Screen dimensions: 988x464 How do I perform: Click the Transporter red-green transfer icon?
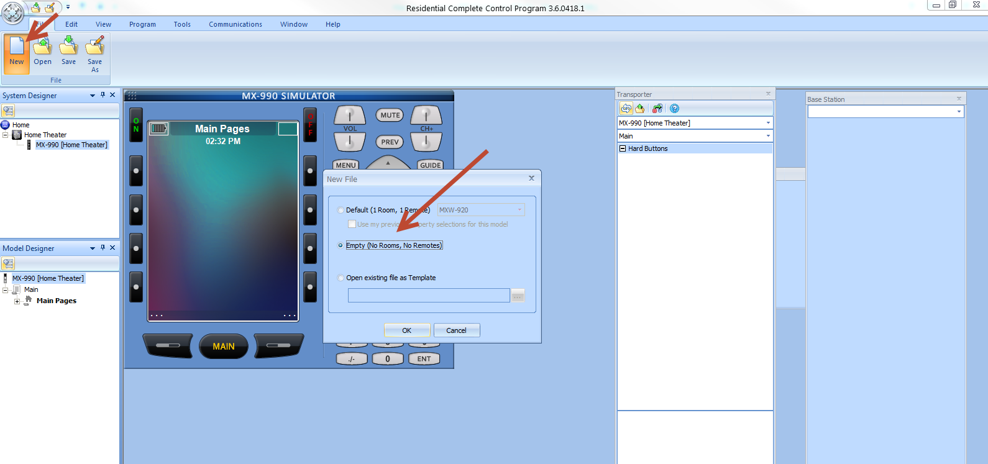[657, 109]
